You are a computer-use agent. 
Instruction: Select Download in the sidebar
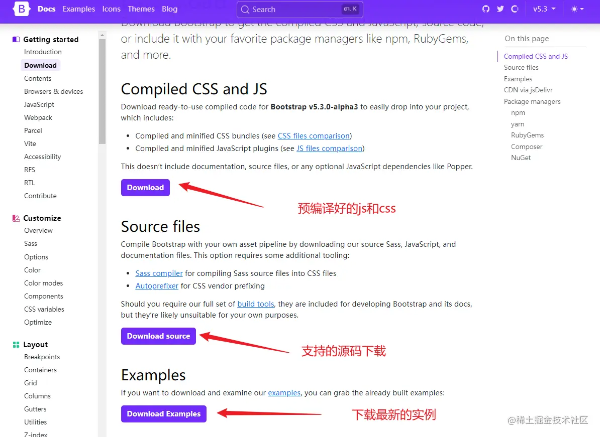(41, 65)
